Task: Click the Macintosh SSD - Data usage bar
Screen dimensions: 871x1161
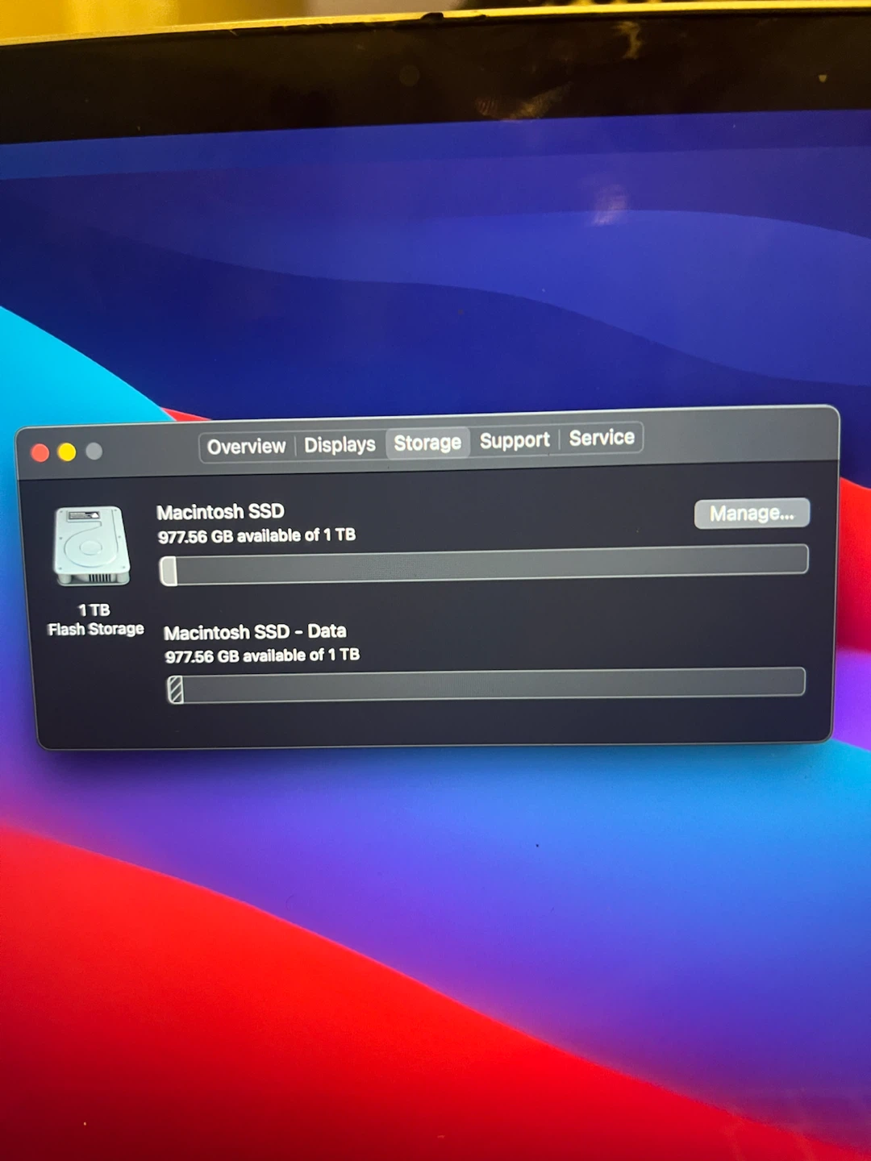Action: click(486, 685)
